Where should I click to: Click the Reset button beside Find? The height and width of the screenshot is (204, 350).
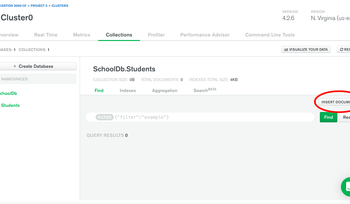(x=345, y=117)
